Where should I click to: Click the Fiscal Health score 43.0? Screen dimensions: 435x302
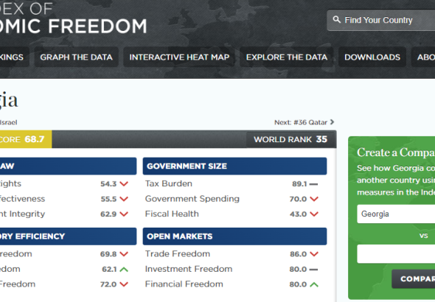(298, 214)
